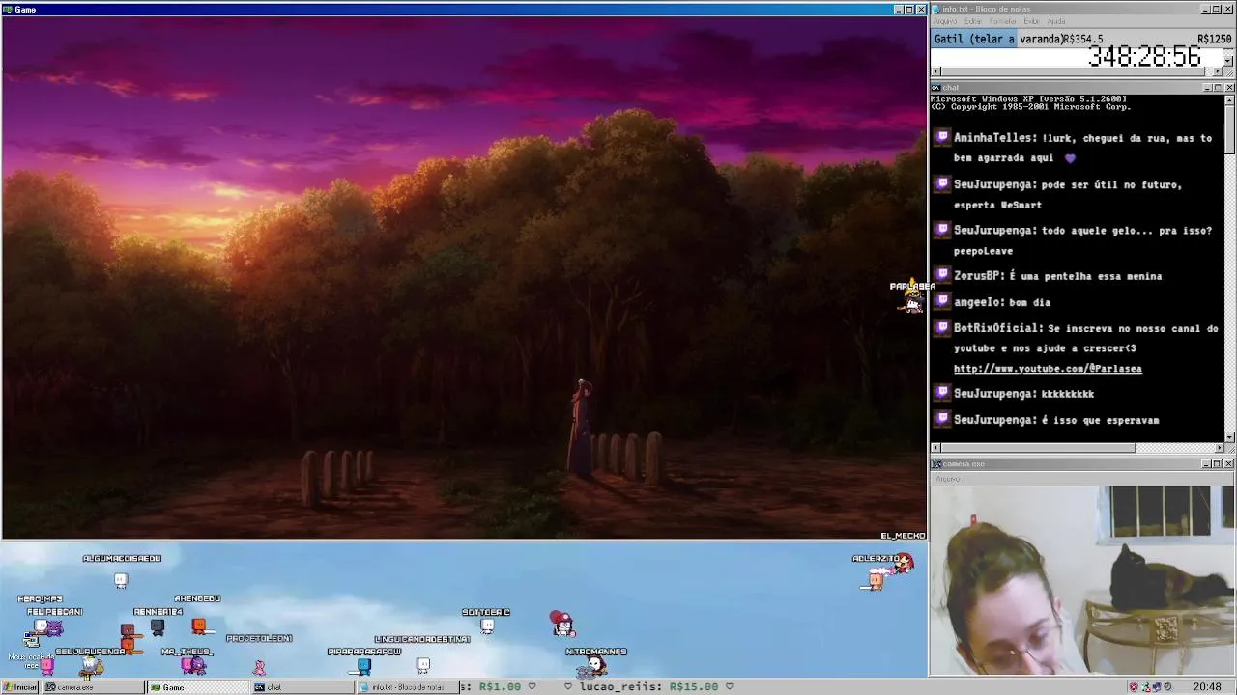Open the Iniciar start button

[19, 687]
